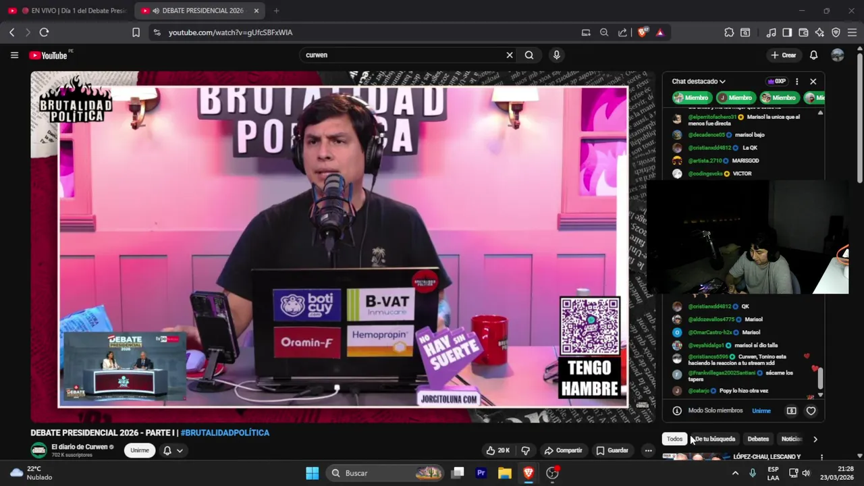Viewport: 864px width, 486px height.
Task: Like the video (20 K)
Action: point(497,450)
